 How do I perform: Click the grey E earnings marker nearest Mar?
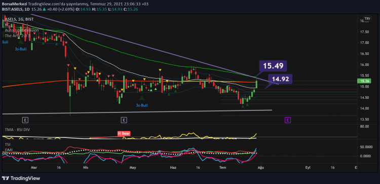[25, 119]
